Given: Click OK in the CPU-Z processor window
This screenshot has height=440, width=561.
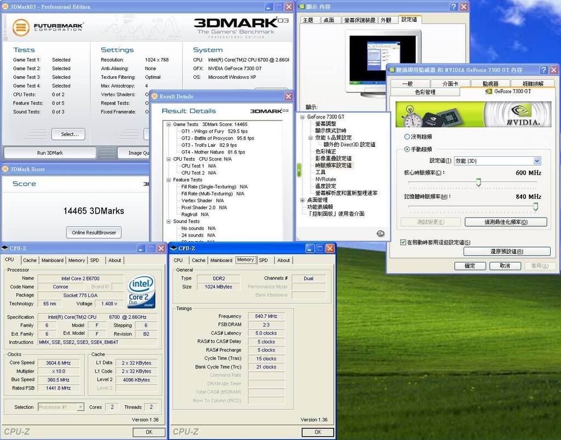Looking at the screenshot, I should (149, 432).
